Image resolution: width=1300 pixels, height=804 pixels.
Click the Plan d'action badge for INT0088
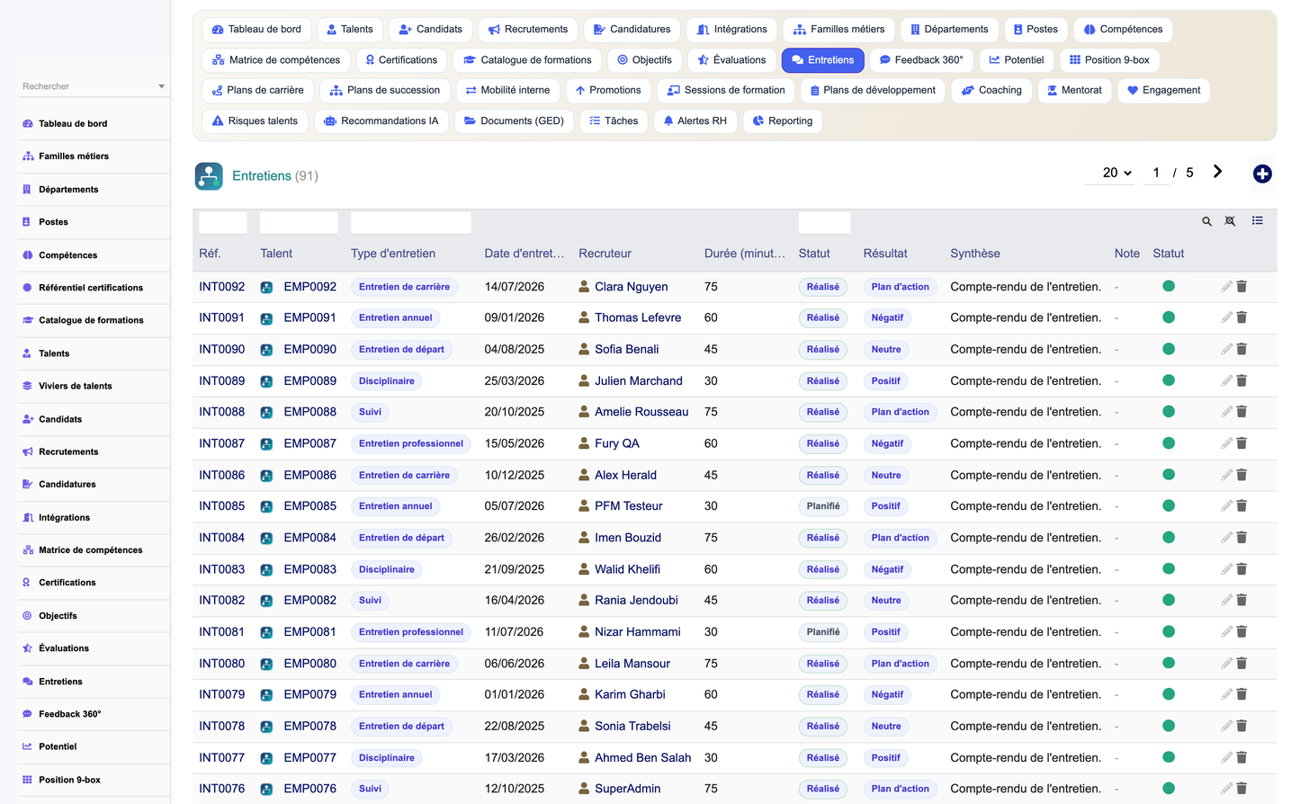coord(900,412)
